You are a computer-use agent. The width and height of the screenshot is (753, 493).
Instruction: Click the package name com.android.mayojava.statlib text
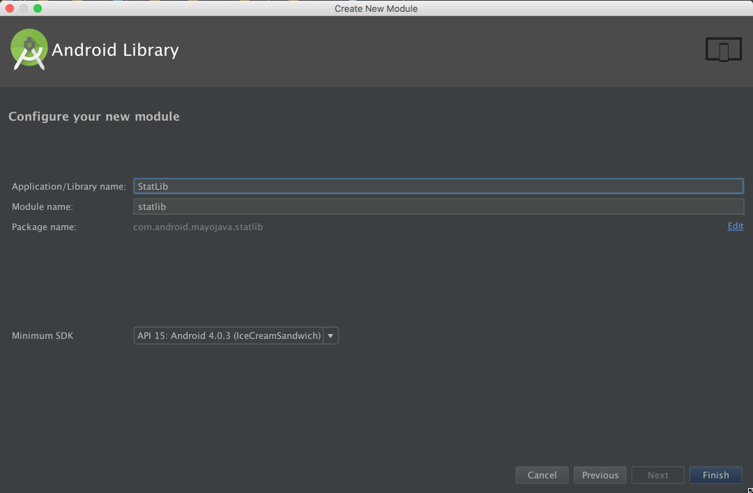click(x=198, y=227)
